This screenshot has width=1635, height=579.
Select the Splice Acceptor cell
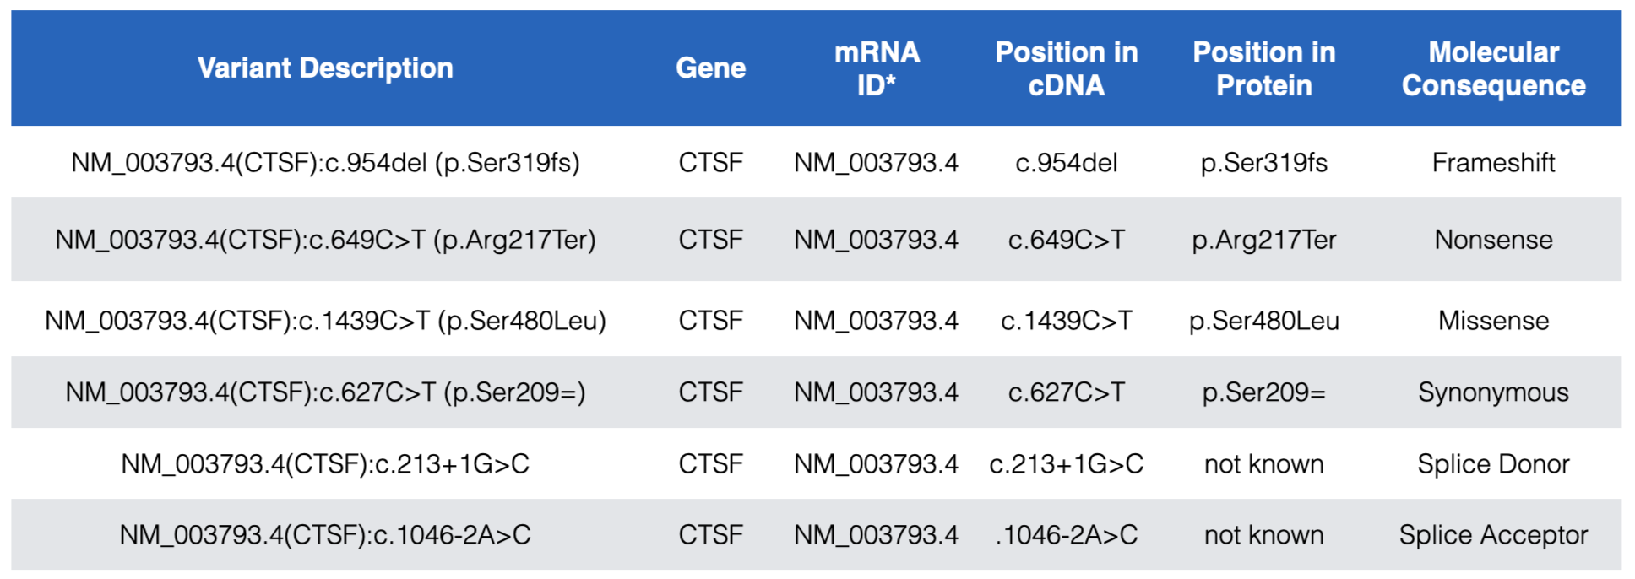coord(1493,535)
